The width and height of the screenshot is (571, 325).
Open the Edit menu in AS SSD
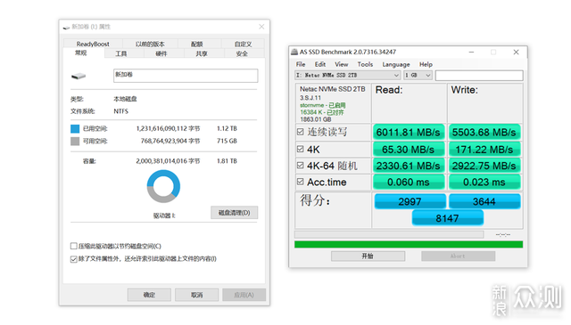click(320, 64)
